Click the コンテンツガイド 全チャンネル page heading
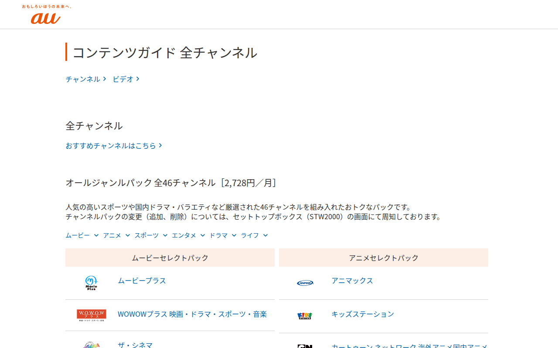This screenshot has width=558, height=348. point(165,53)
